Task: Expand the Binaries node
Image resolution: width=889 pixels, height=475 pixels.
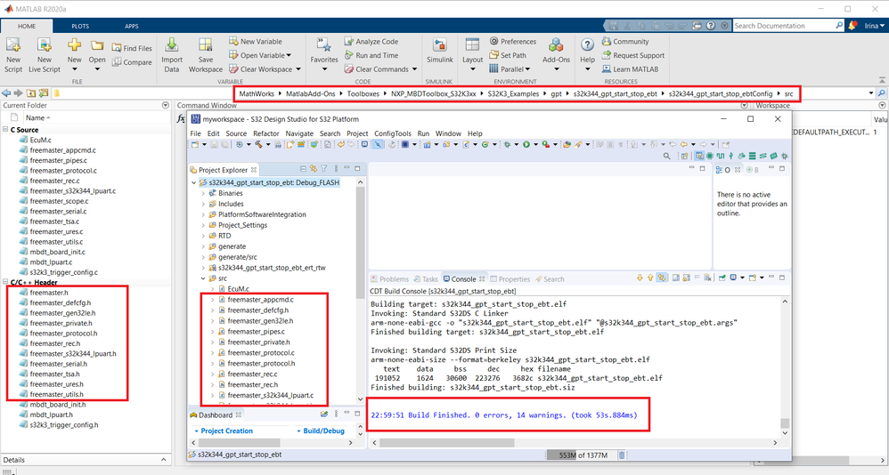Action: pyautogui.click(x=203, y=193)
